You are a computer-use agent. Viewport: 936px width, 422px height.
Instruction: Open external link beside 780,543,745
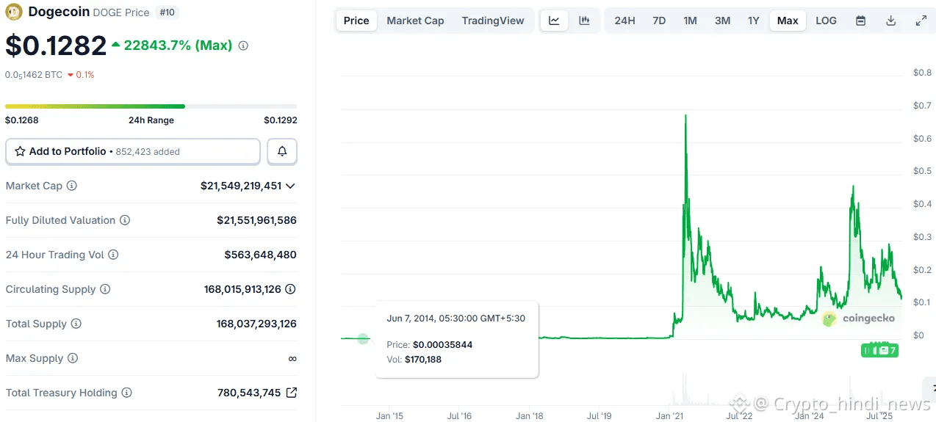[291, 393]
